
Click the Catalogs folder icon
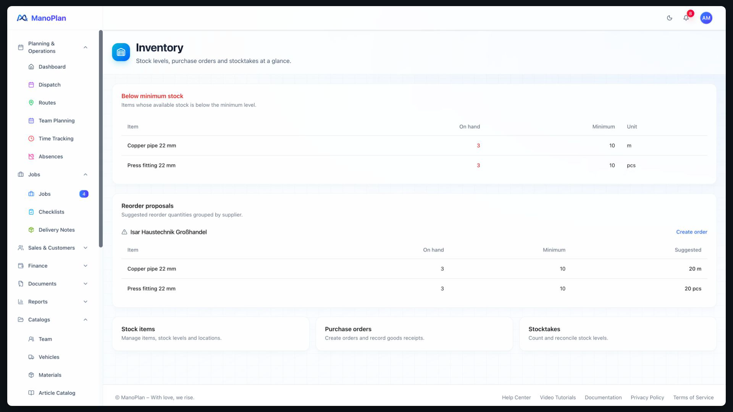[21, 319]
